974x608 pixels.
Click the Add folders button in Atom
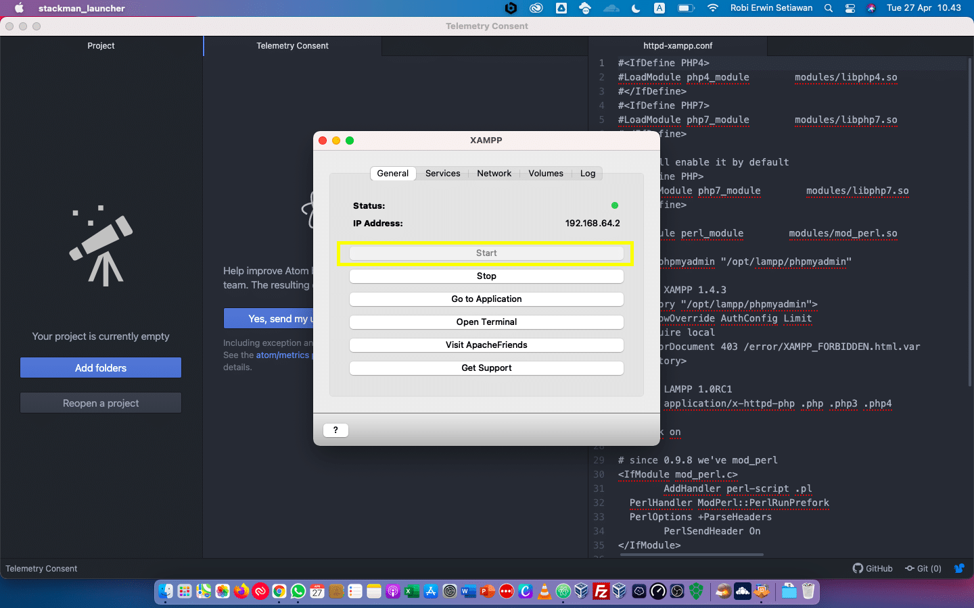point(101,368)
